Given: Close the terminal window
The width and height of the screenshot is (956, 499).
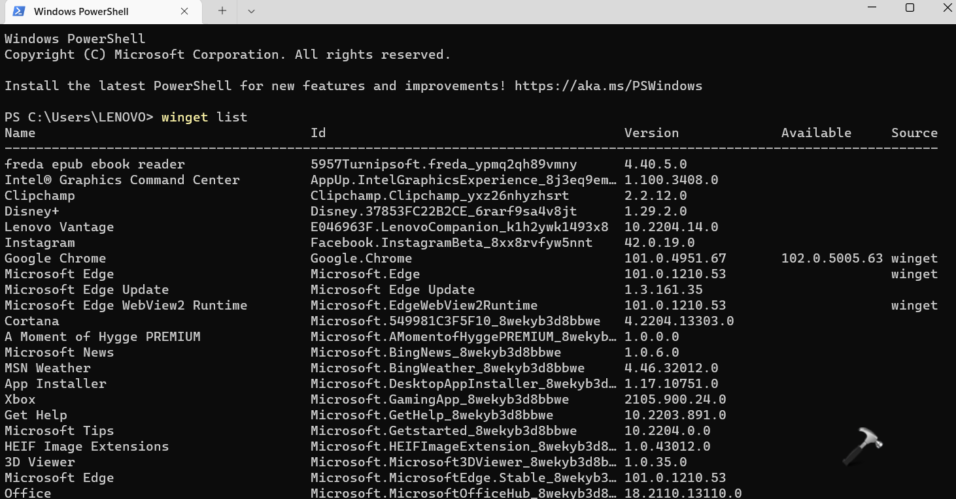Looking at the screenshot, I should click(947, 8).
